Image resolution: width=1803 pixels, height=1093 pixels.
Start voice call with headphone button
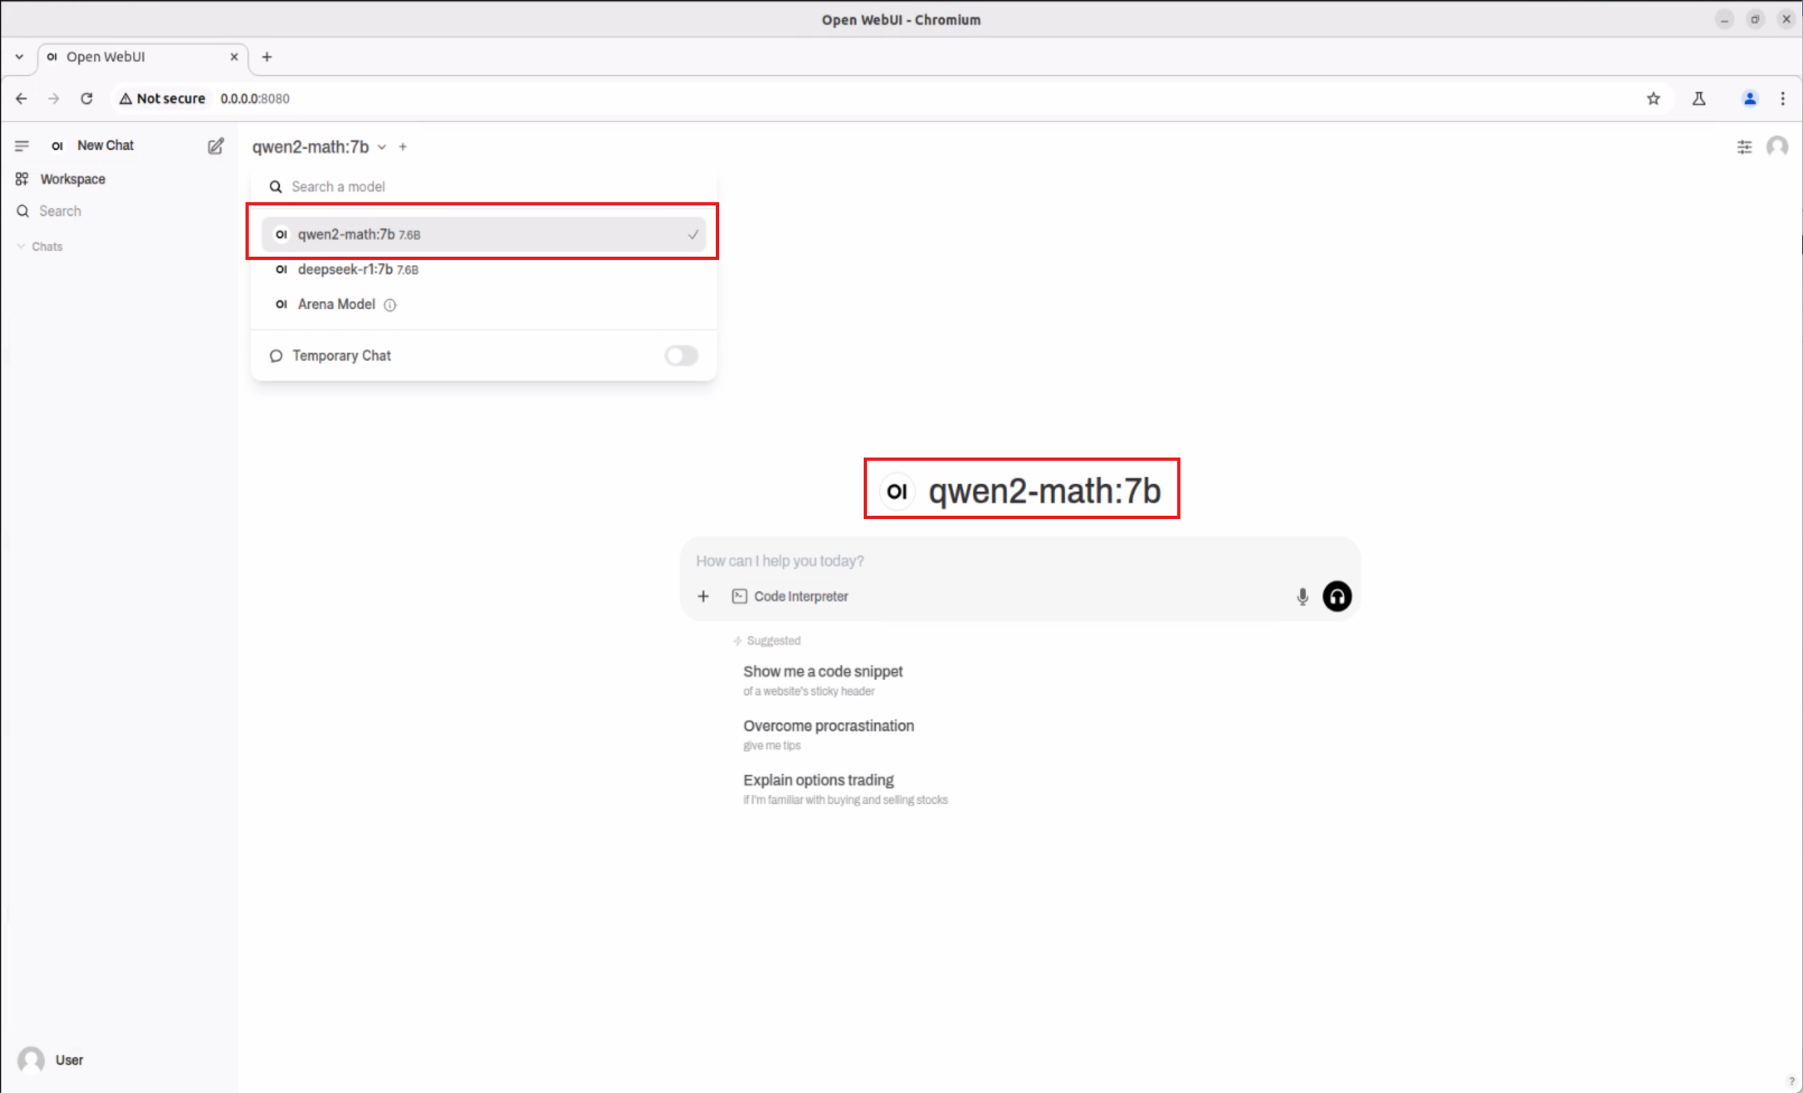(1336, 596)
